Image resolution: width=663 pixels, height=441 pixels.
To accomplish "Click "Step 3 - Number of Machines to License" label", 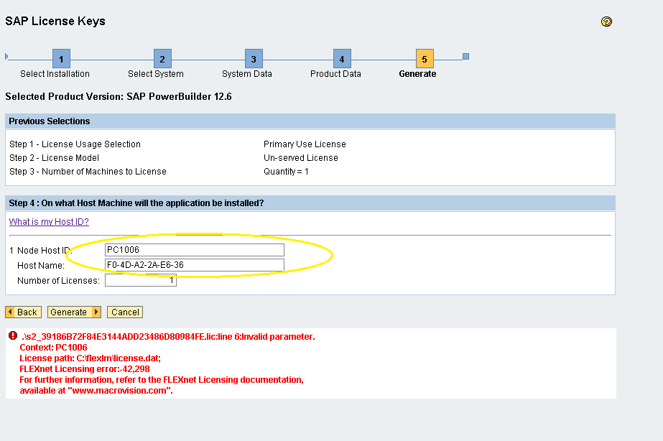I will point(88,171).
